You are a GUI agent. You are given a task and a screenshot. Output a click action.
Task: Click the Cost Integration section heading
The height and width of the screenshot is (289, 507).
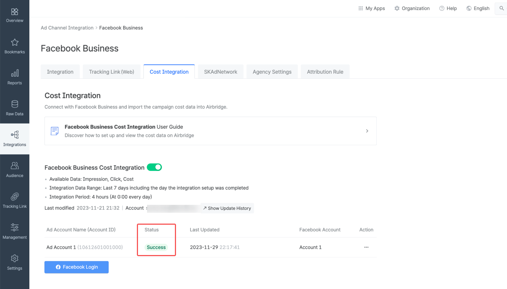click(72, 96)
